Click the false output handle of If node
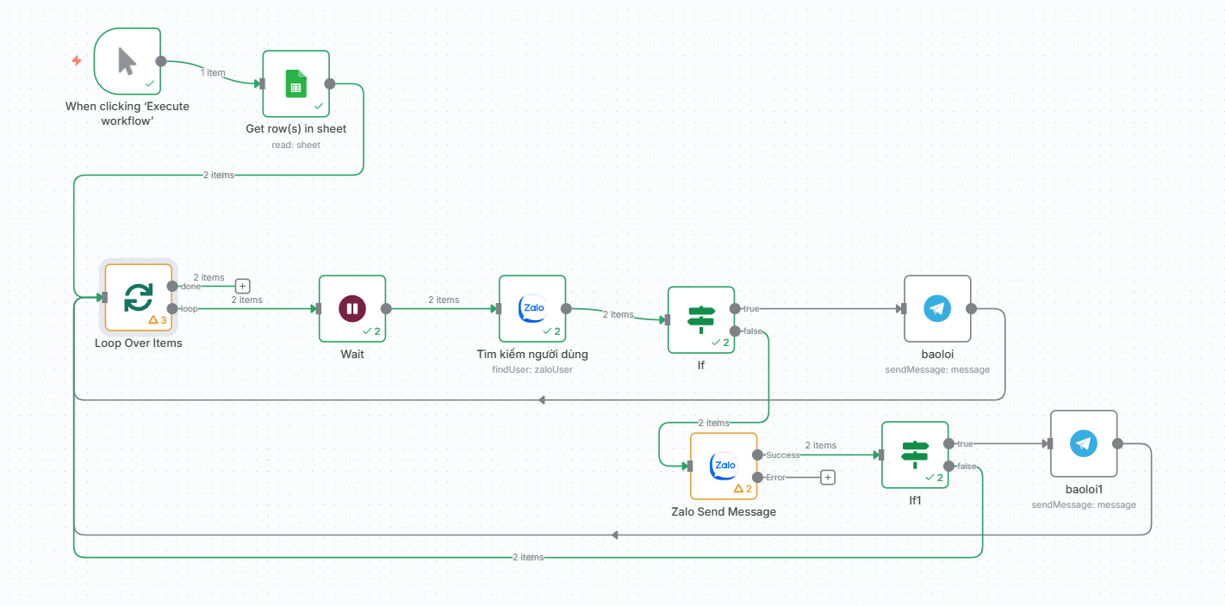Screen dimensions: 1225x606 735,331
